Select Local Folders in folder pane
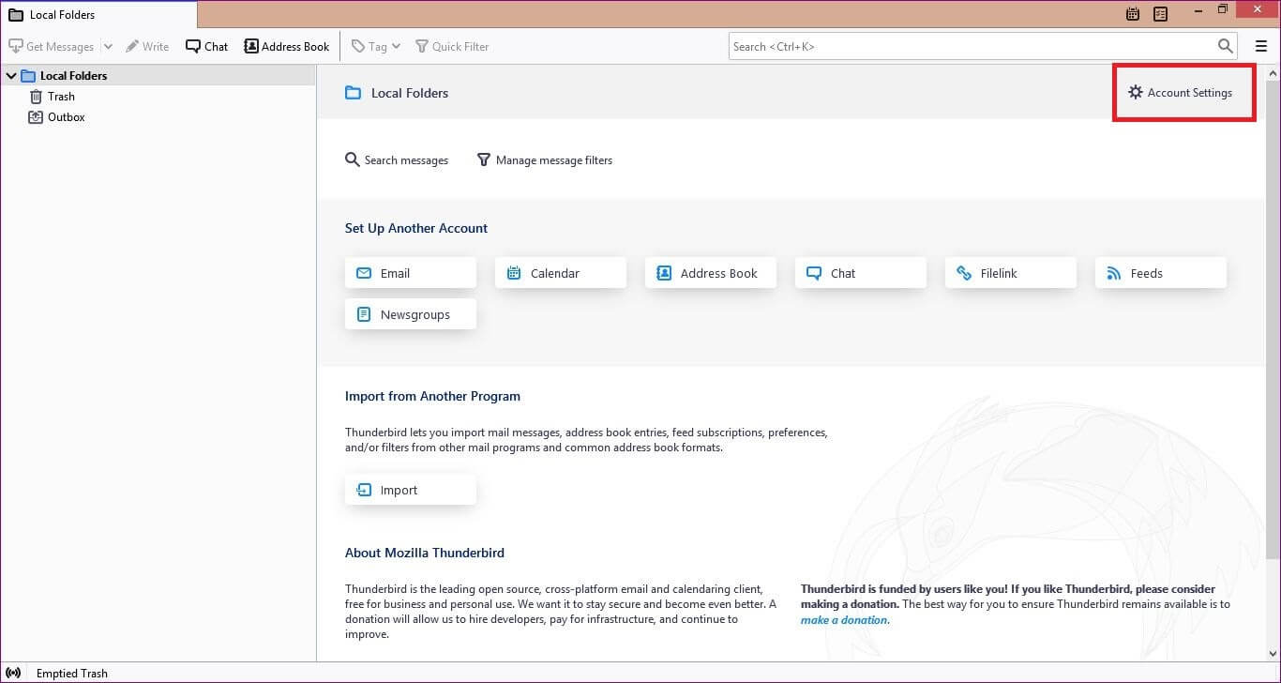This screenshot has height=683, width=1281. (x=73, y=76)
